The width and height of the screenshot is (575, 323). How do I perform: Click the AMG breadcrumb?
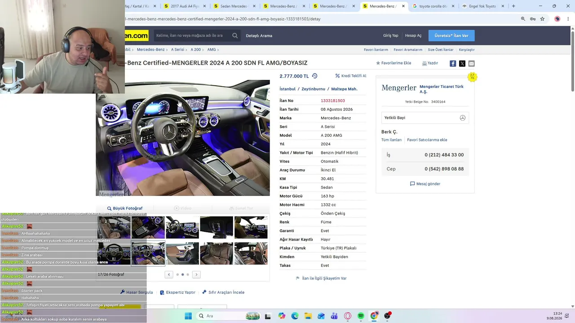(x=212, y=49)
